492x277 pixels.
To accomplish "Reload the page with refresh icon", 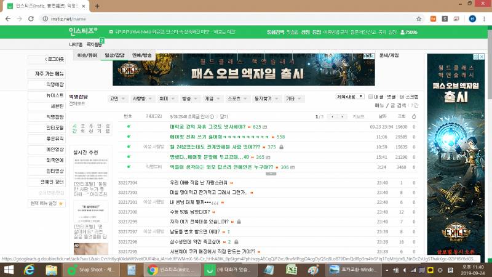I will point(31,19).
